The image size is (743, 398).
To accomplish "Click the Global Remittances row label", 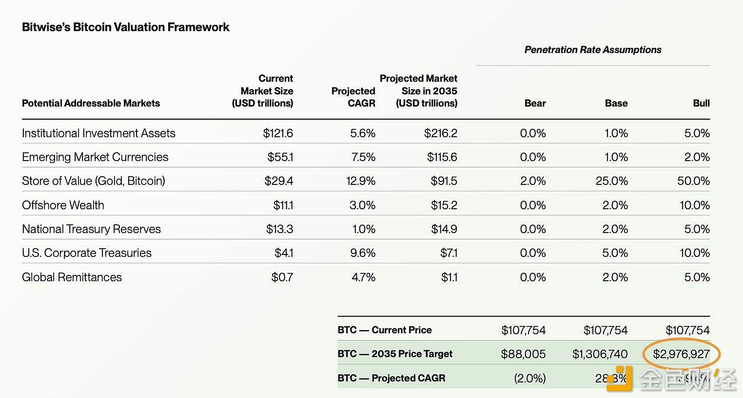I will pos(72,277).
